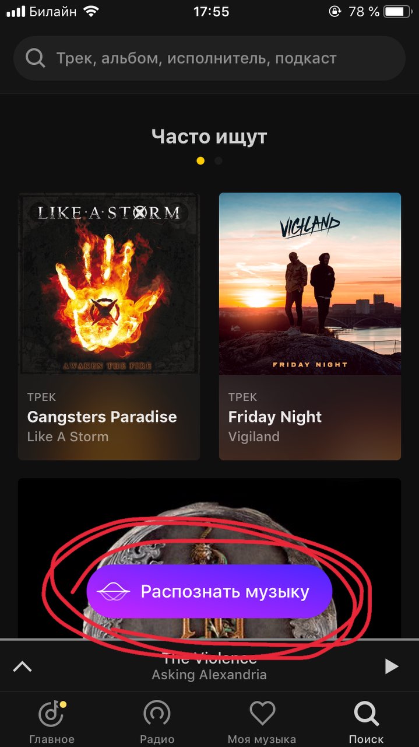Click the search field for tracks and albums
419x747 pixels.
[x=209, y=58]
